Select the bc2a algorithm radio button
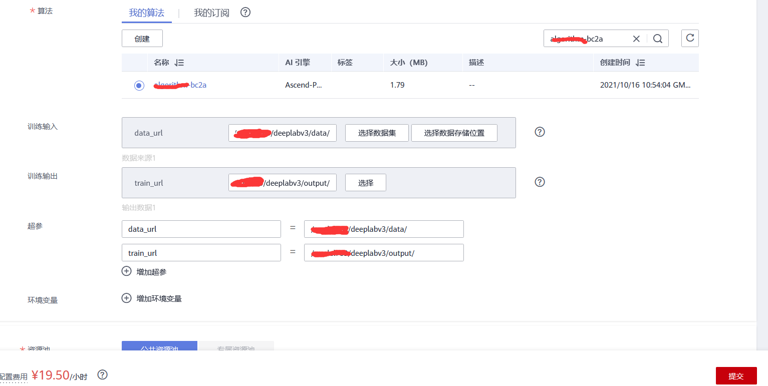The width and height of the screenshot is (768, 386). (x=139, y=86)
